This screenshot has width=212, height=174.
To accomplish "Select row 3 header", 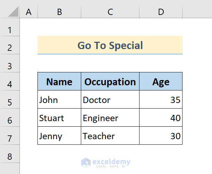I will pyautogui.click(x=10, y=63).
